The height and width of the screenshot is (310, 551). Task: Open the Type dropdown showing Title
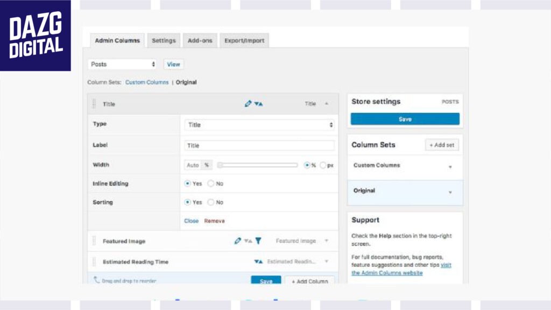pyautogui.click(x=259, y=125)
